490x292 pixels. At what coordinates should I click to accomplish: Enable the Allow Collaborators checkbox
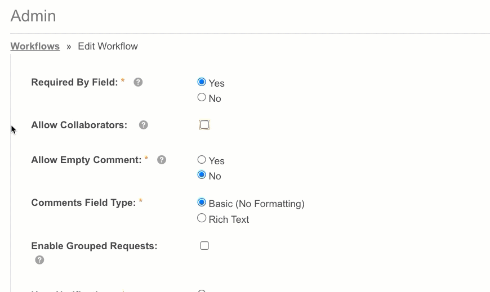tap(204, 125)
